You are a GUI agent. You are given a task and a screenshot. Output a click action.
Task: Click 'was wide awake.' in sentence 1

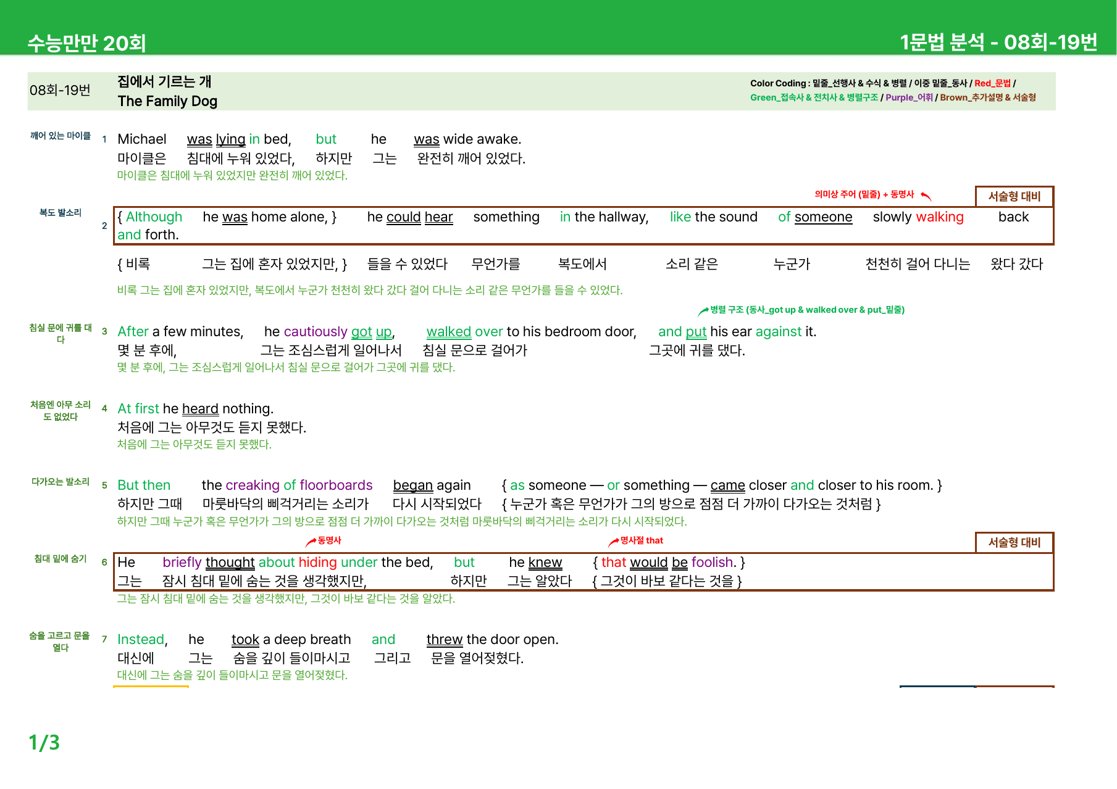pos(467,139)
